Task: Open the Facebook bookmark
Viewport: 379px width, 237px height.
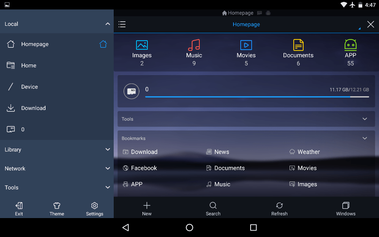Action: coord(144,168)
